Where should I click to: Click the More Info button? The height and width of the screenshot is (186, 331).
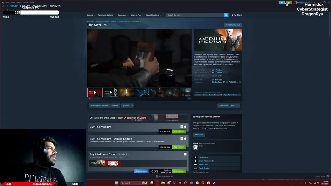click(x=199, y=135)
